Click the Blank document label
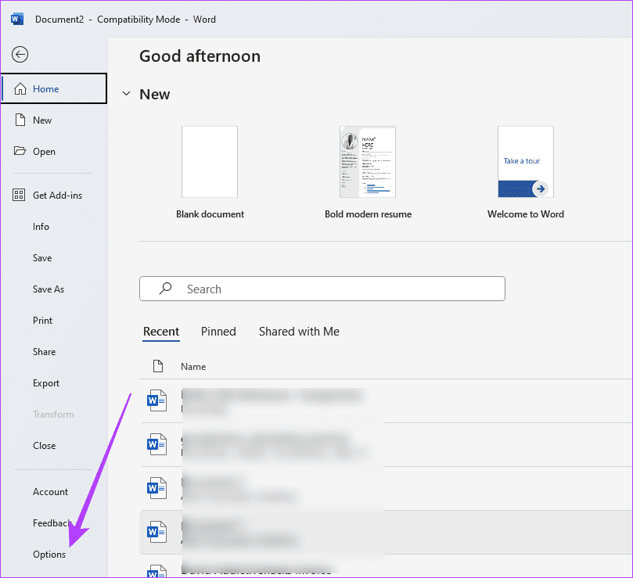 210,214
